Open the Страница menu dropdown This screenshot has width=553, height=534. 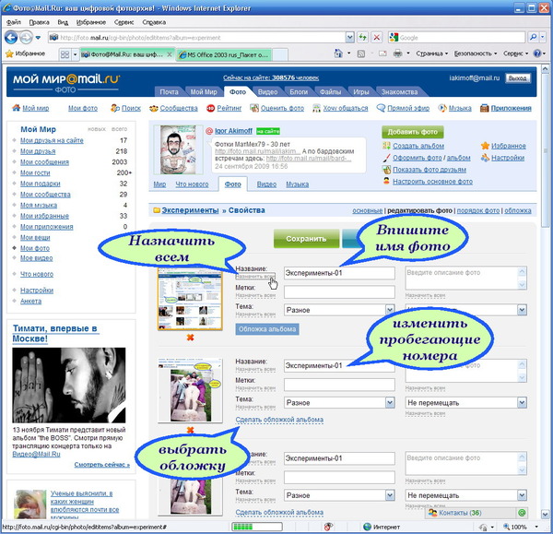[431, 53]
